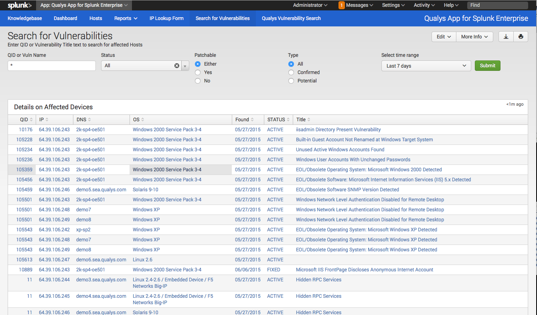Open the 'Last 7 days' time range dropdown

[426, 66]
